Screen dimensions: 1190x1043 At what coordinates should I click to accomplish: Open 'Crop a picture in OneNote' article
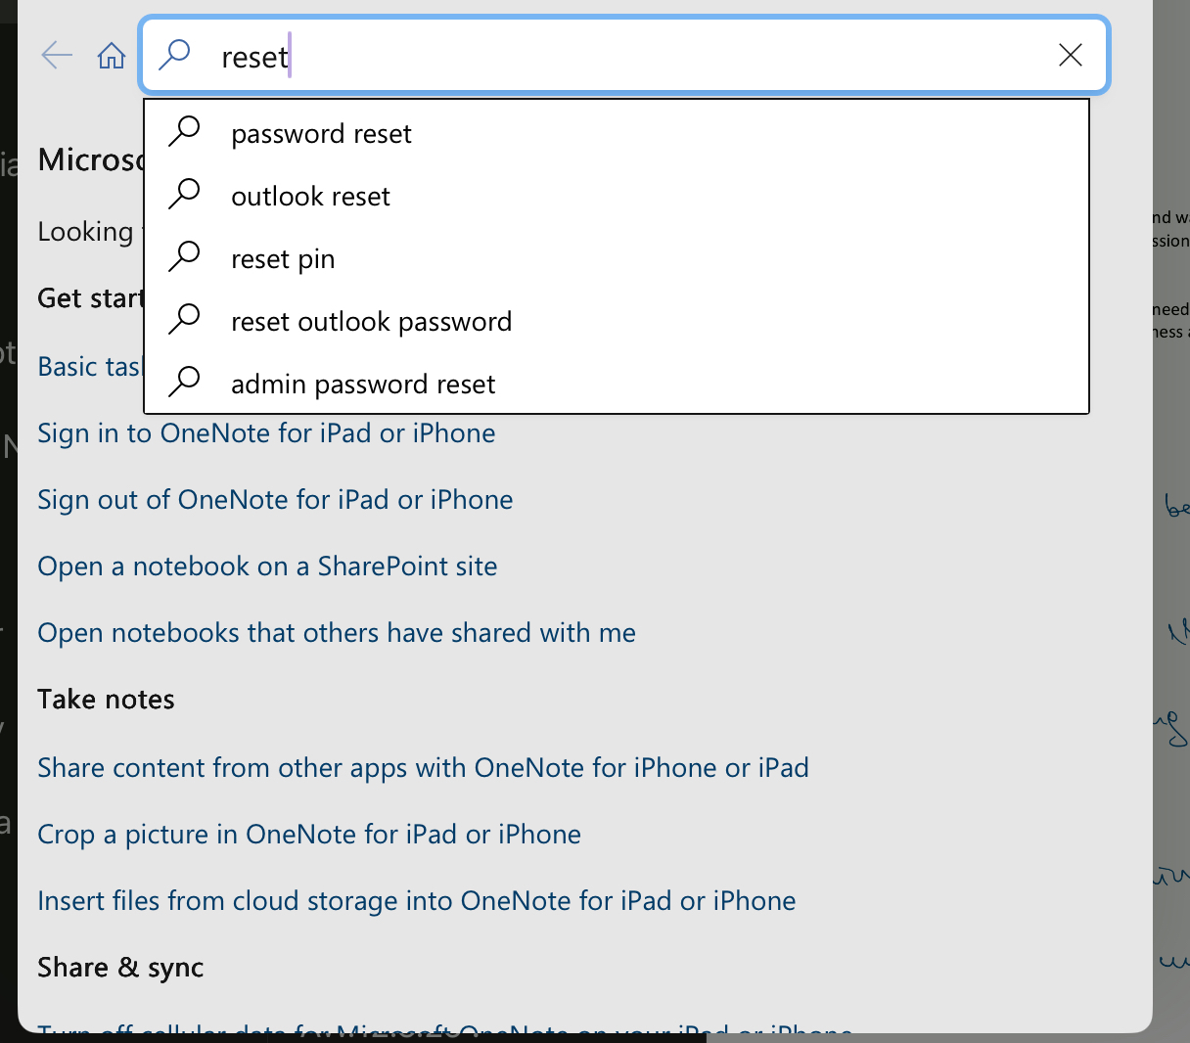pos(309,835)
